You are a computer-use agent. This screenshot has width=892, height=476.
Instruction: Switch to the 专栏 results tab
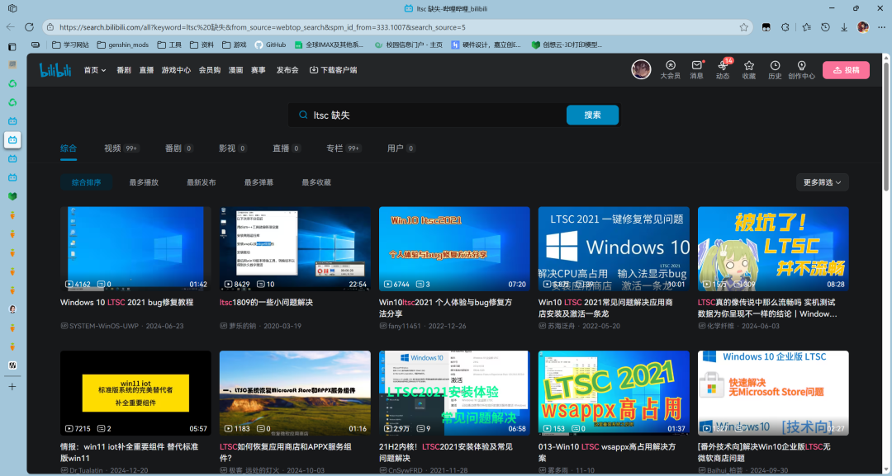[334, 148]
